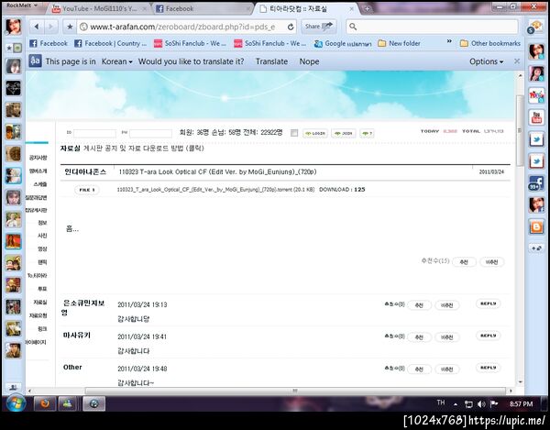
Task: Open the Korean language dropdown
Action: 116,61
